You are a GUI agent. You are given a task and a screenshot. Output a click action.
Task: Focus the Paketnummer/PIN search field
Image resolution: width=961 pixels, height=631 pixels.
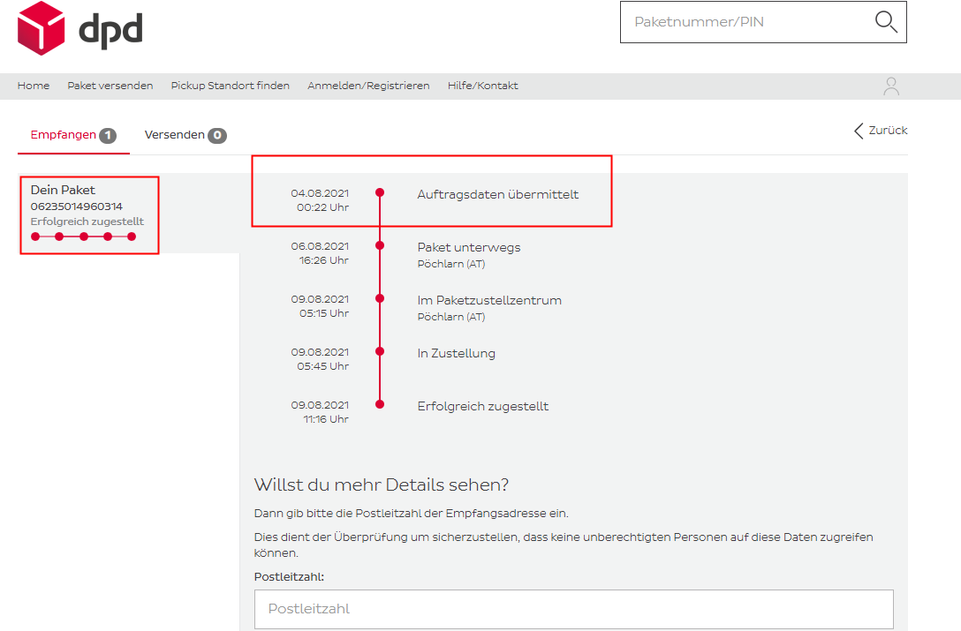(742, 22)
